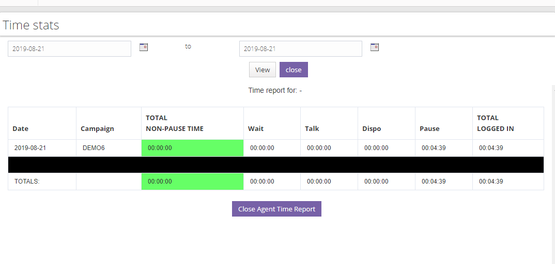Click the TOTALS: row label
The height and width of the screenshot is (264, 555).
point(27,181)
